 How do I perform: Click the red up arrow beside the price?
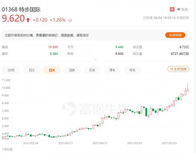coord(28,20)
